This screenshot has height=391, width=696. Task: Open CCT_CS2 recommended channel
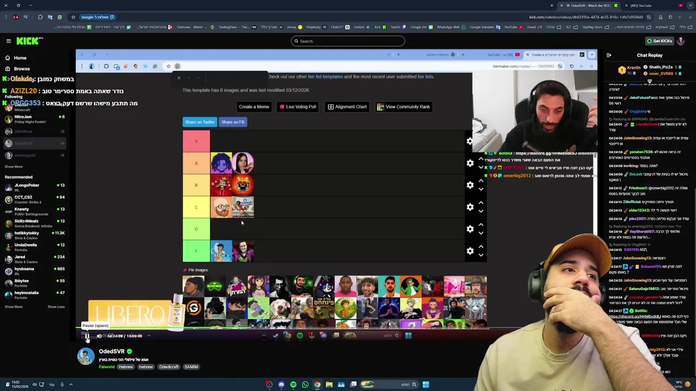(x=34, y=199)
